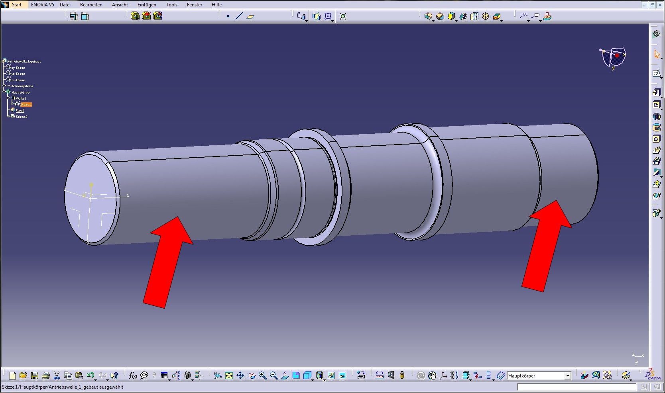Open the Hilfe menu
This screenshot has width=665, height=393.
tap(216, 5)
